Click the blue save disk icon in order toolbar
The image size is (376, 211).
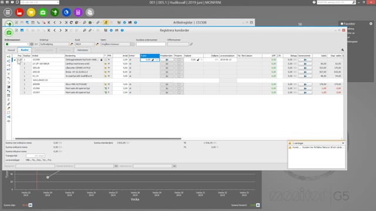[x=22, y=30]
